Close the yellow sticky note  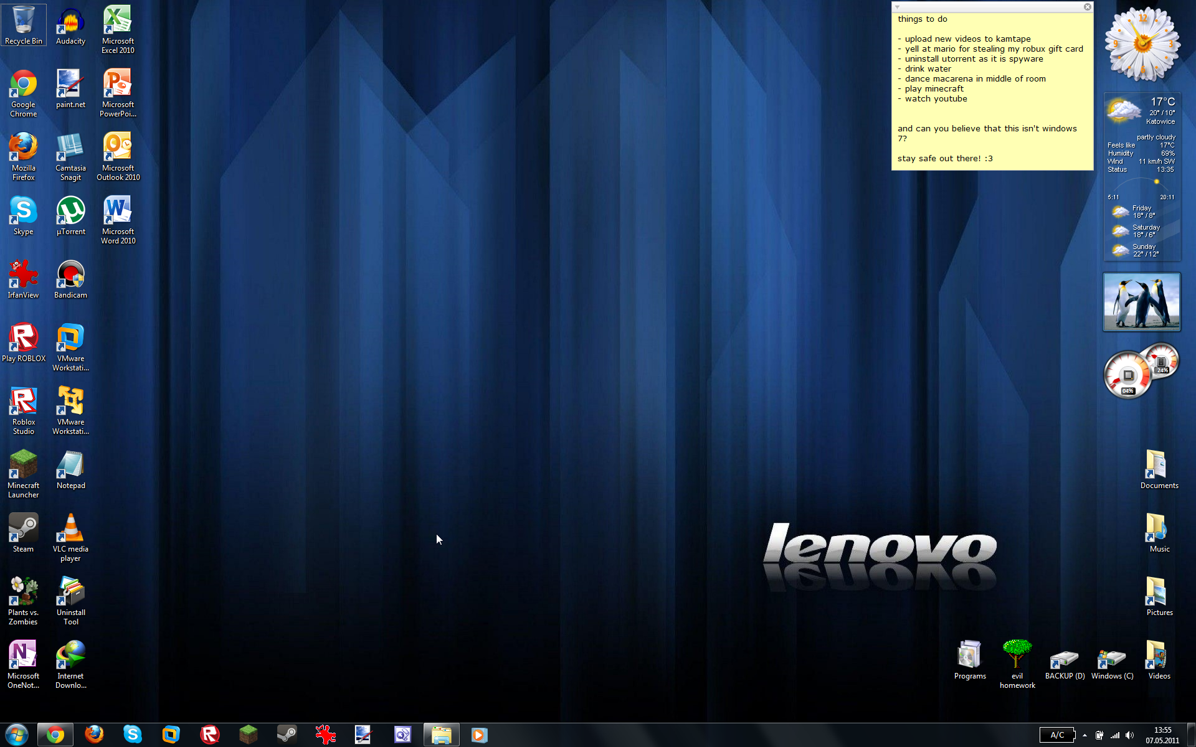tap(1088, 7)
